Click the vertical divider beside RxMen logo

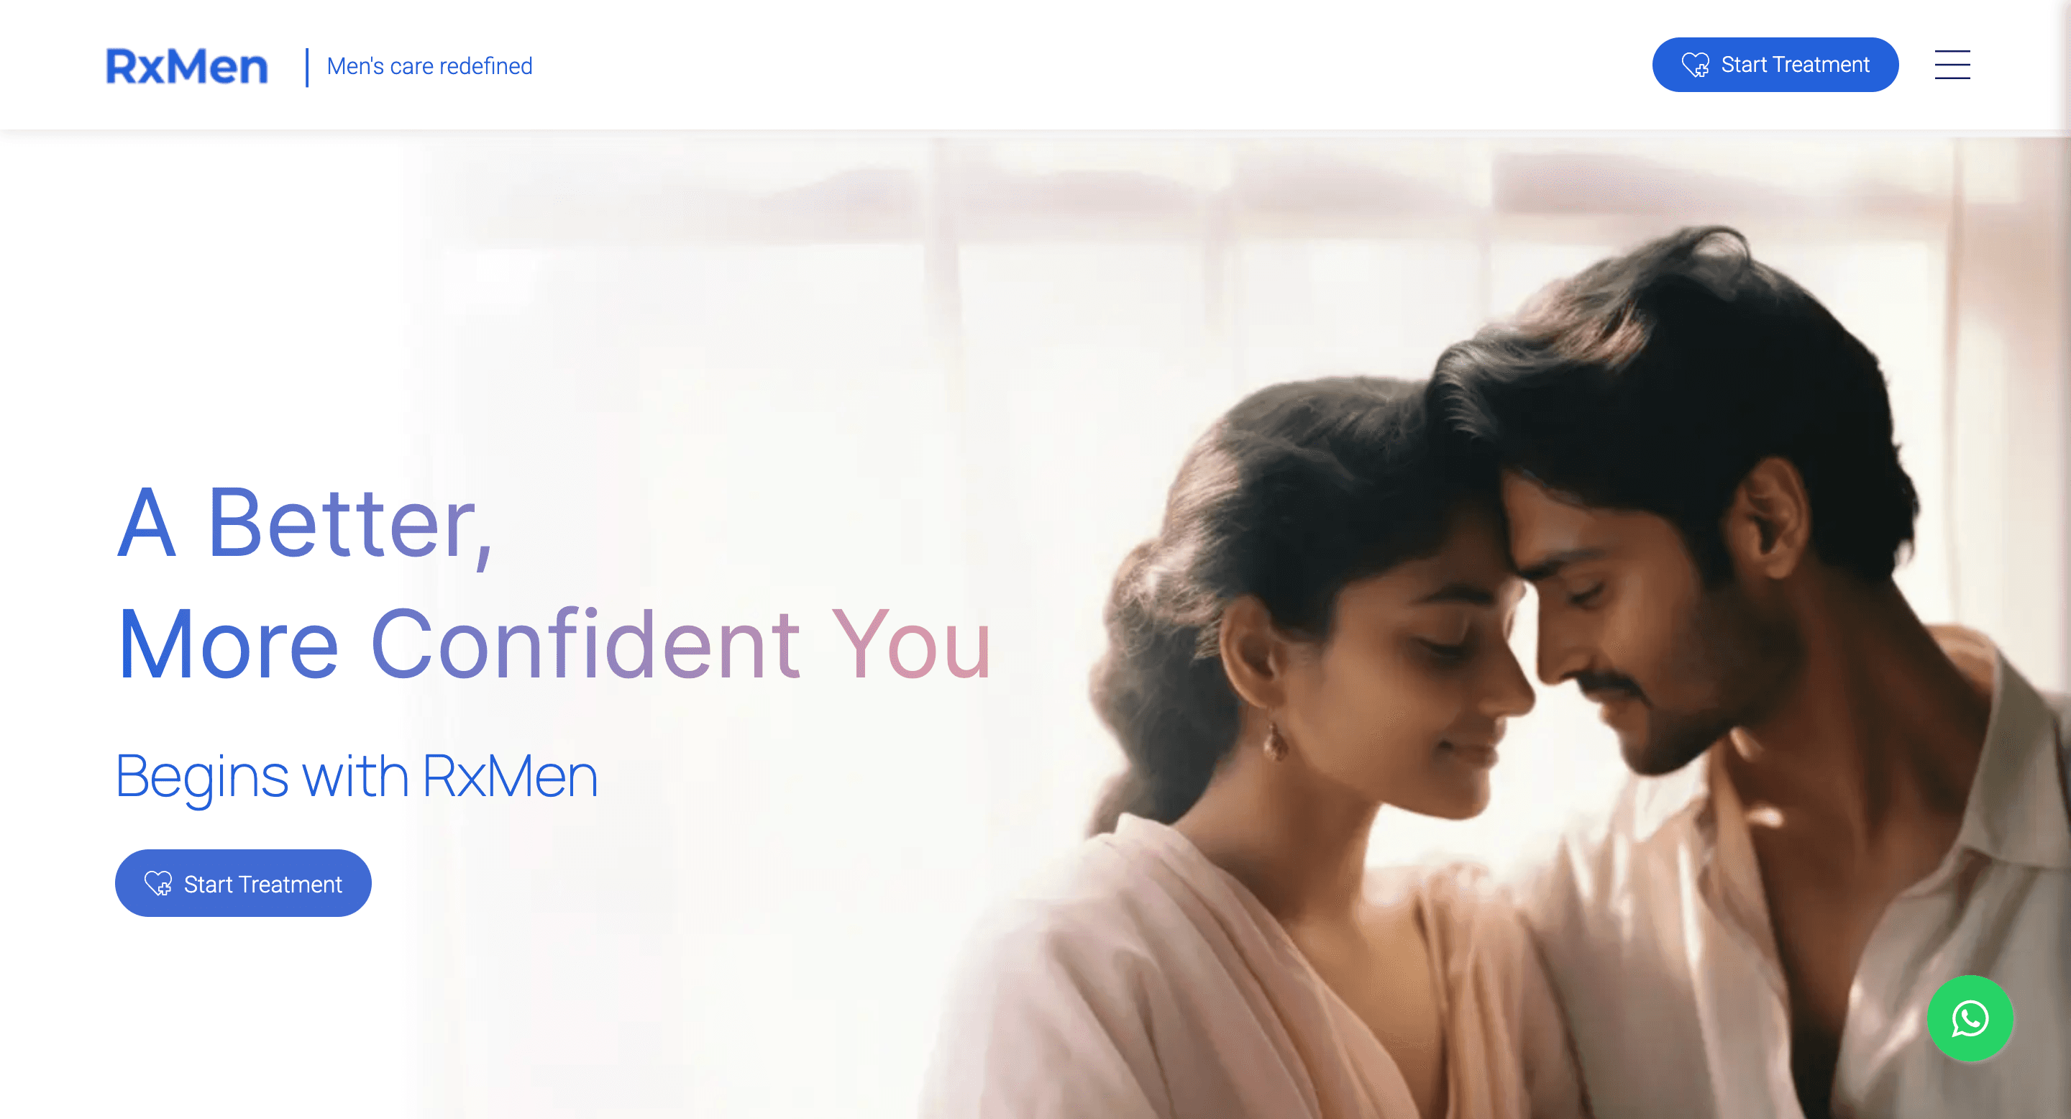pos(306,68)
